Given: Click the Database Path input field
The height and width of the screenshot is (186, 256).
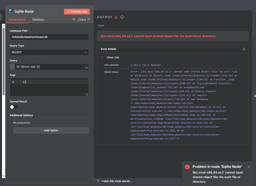Looking at the screenshot, I should tap(49, 37).
